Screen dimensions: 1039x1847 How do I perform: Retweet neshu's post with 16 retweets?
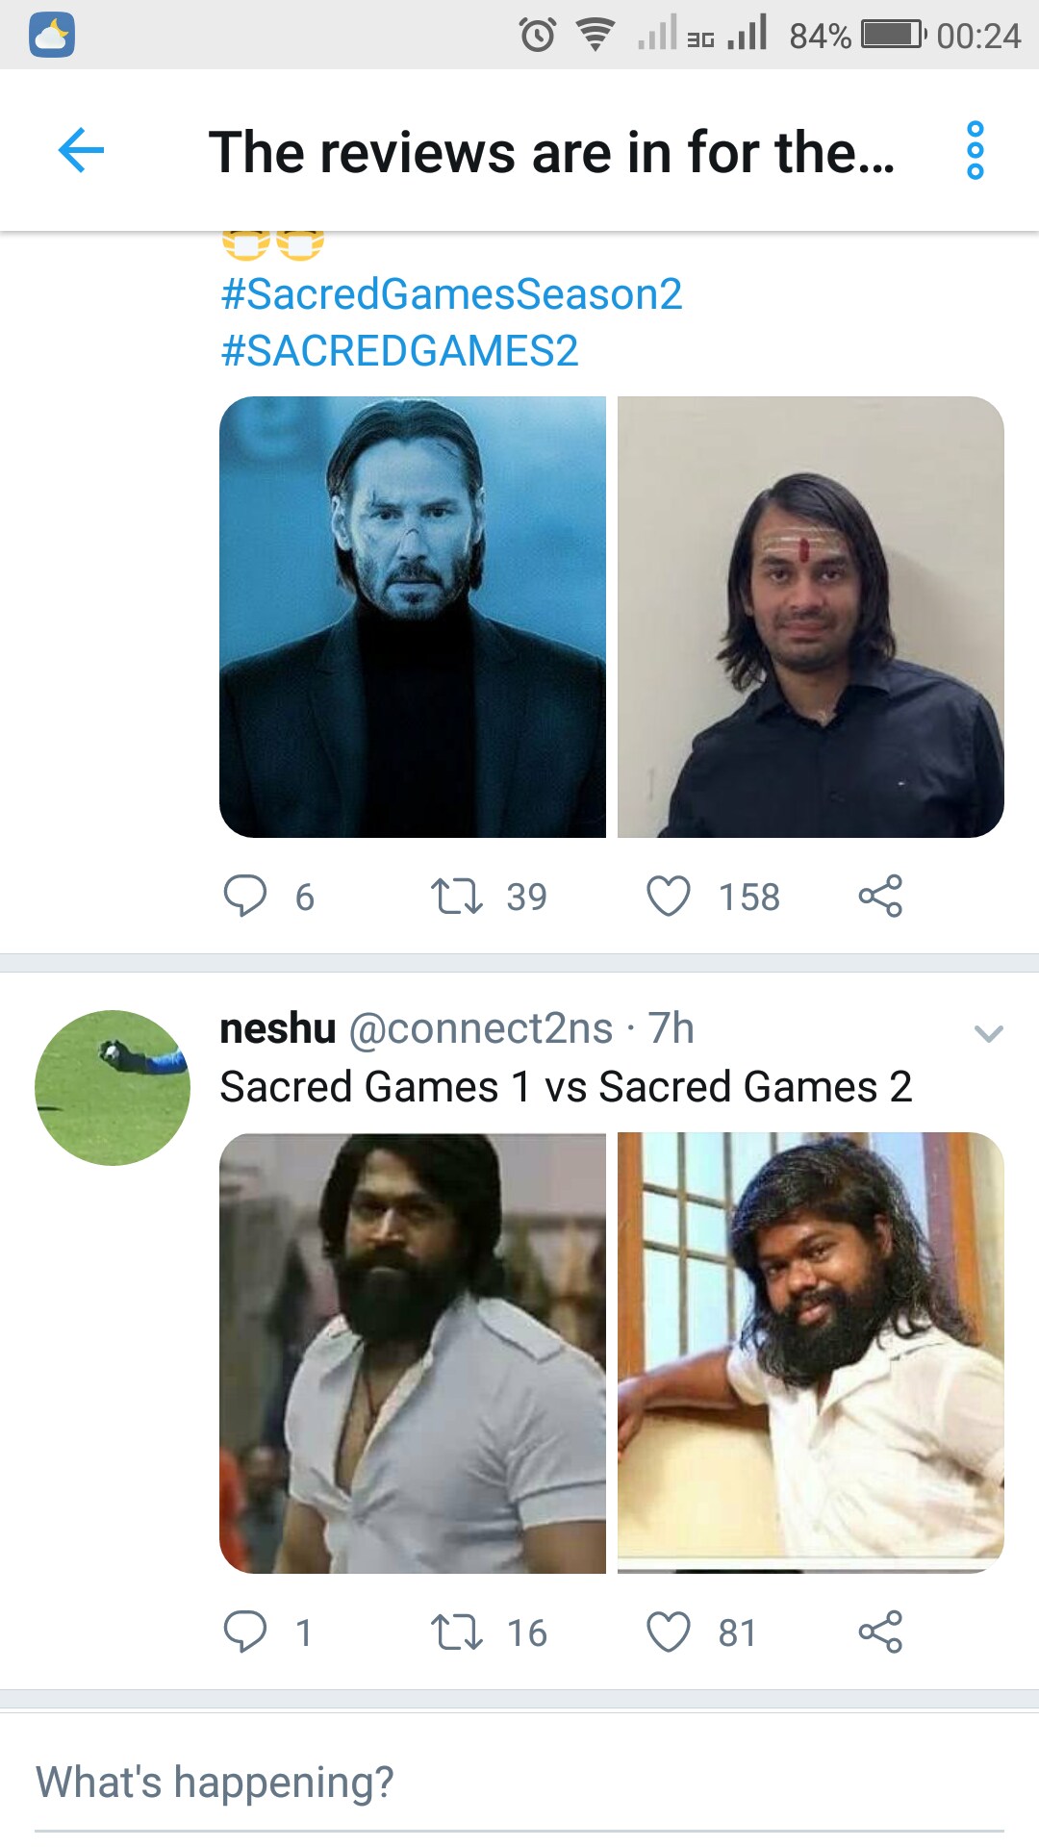[457, 1632]
